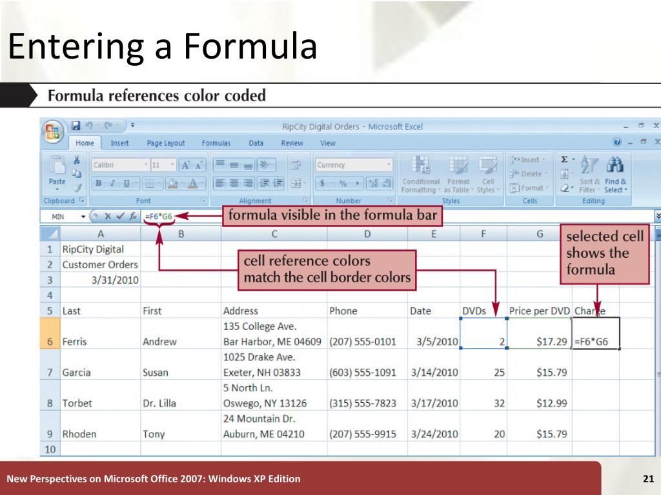This screenshot has height=495, width=661.
Task: Toggle Italic formatting
Action: coord(112,183)
